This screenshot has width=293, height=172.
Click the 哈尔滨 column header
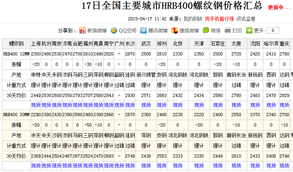tap(271, 44)
